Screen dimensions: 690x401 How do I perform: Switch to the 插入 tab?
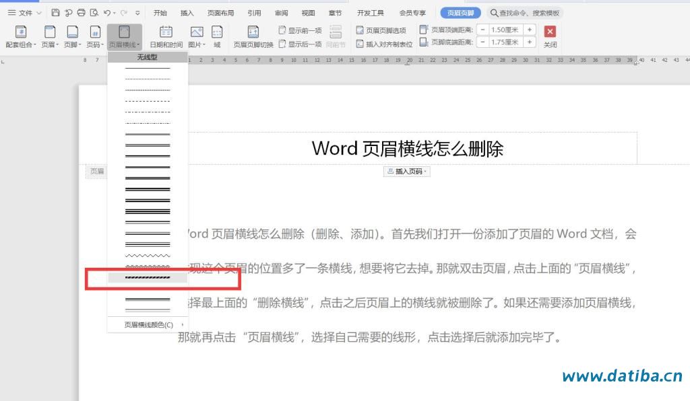coord(187,13)
